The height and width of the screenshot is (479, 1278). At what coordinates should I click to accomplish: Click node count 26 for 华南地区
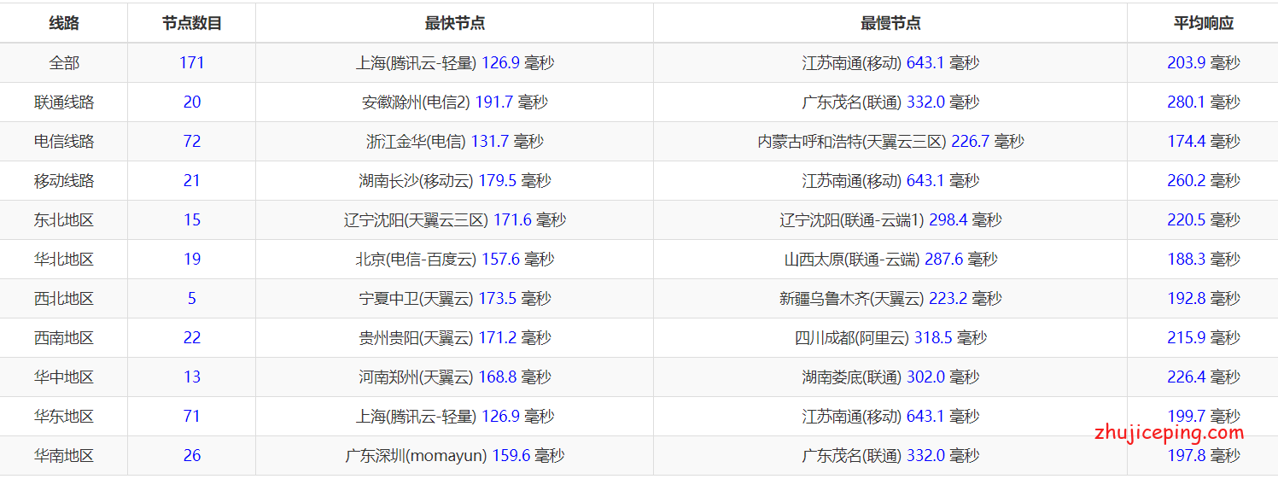[x=192, y=456]
